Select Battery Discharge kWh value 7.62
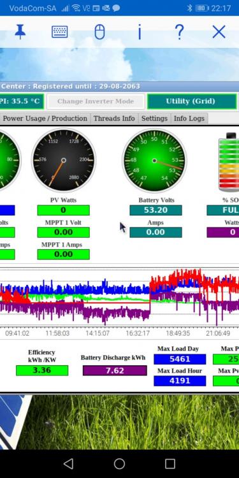Image resolution: width=239 pixels, height=478 pixels. 115,370
